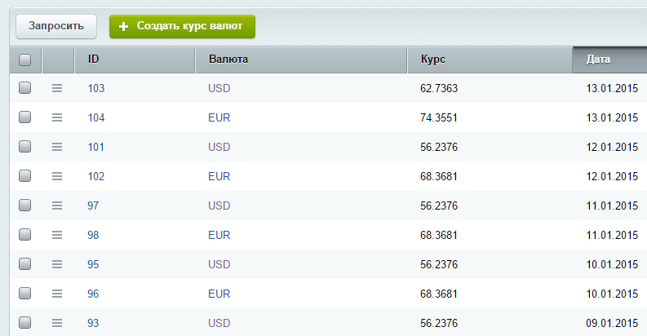Check the checkbox for row ID 103
This screenshot has width=647, height=336.
[24, 88]
